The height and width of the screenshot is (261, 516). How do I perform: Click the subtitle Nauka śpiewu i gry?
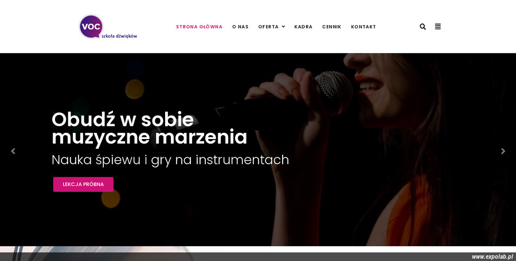(170, 160)
